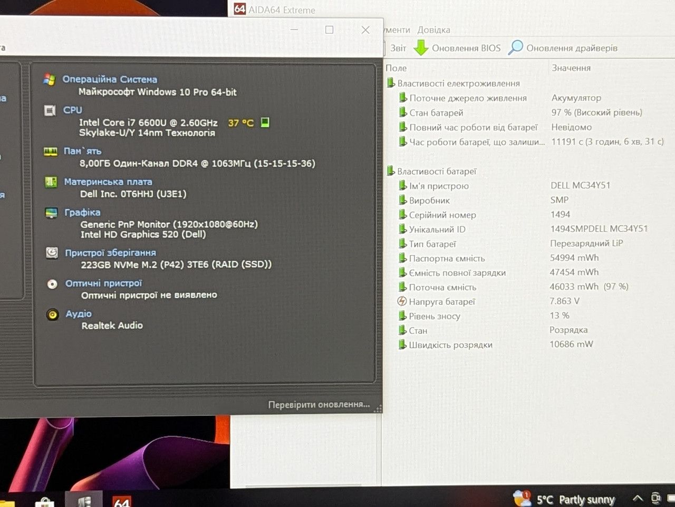The image size is (675, 507).
Task: Click the green CPU temperature indicator icon
Action: tap(265, 122)
